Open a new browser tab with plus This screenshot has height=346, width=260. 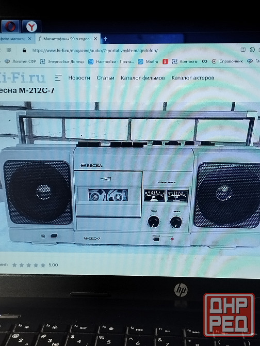(x=105, y=39)
